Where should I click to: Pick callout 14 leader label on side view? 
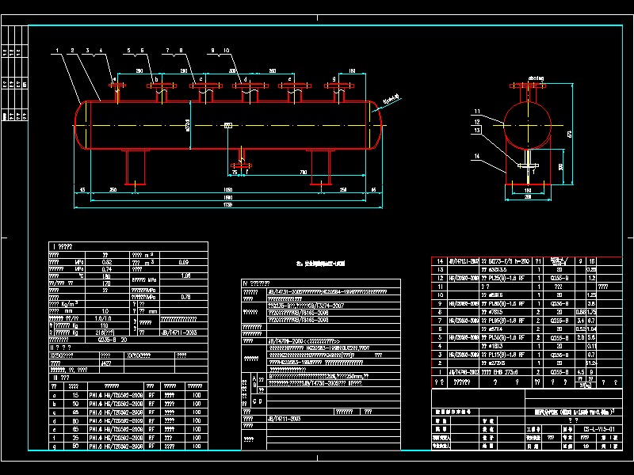(x=477, y=156)
